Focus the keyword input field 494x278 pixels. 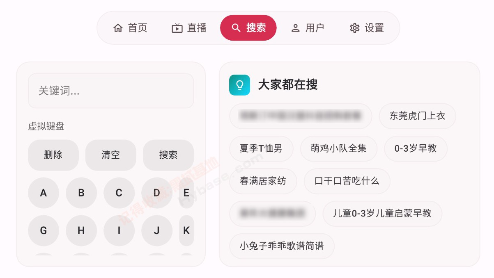click(x=111, y=91)
